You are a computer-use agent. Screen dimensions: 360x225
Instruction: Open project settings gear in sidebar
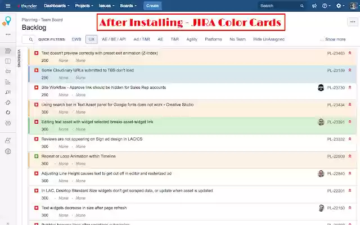coord(8,151)
